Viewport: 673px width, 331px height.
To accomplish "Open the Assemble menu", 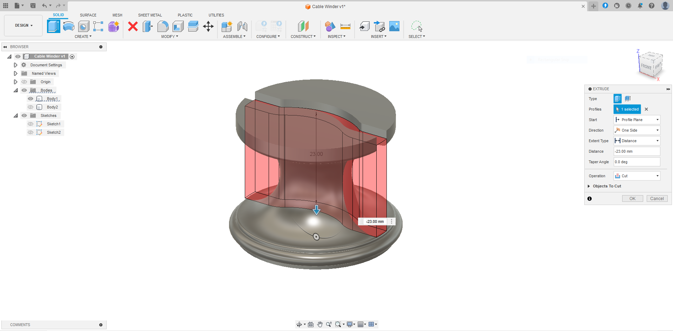I will [x=234, y=37].
